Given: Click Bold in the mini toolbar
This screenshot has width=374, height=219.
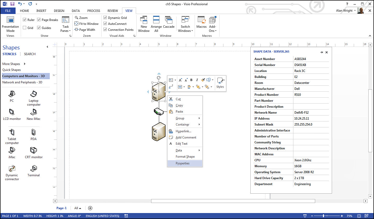Looking at the screenshot, I should (x=191, y=80).
